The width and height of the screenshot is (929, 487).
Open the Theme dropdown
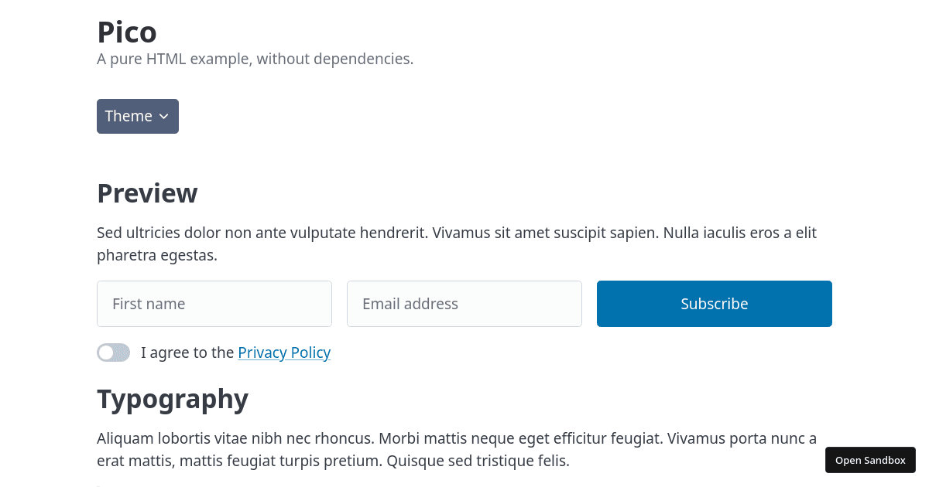(x=138, y=116)
